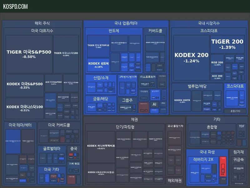Select the 방산/우주 group box

[x=155, y=95]
